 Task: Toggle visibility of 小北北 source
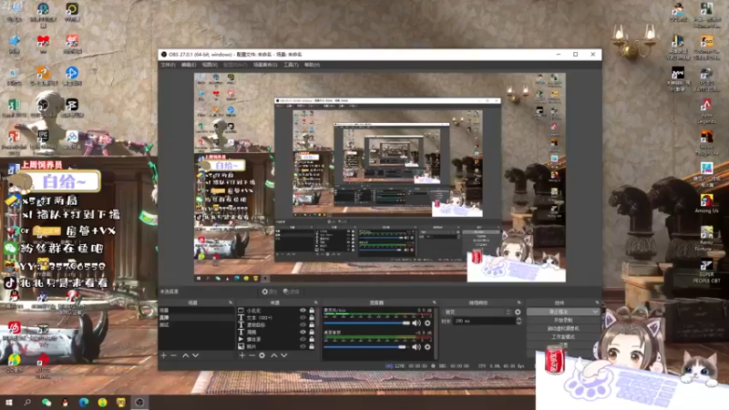click(303, 310)
